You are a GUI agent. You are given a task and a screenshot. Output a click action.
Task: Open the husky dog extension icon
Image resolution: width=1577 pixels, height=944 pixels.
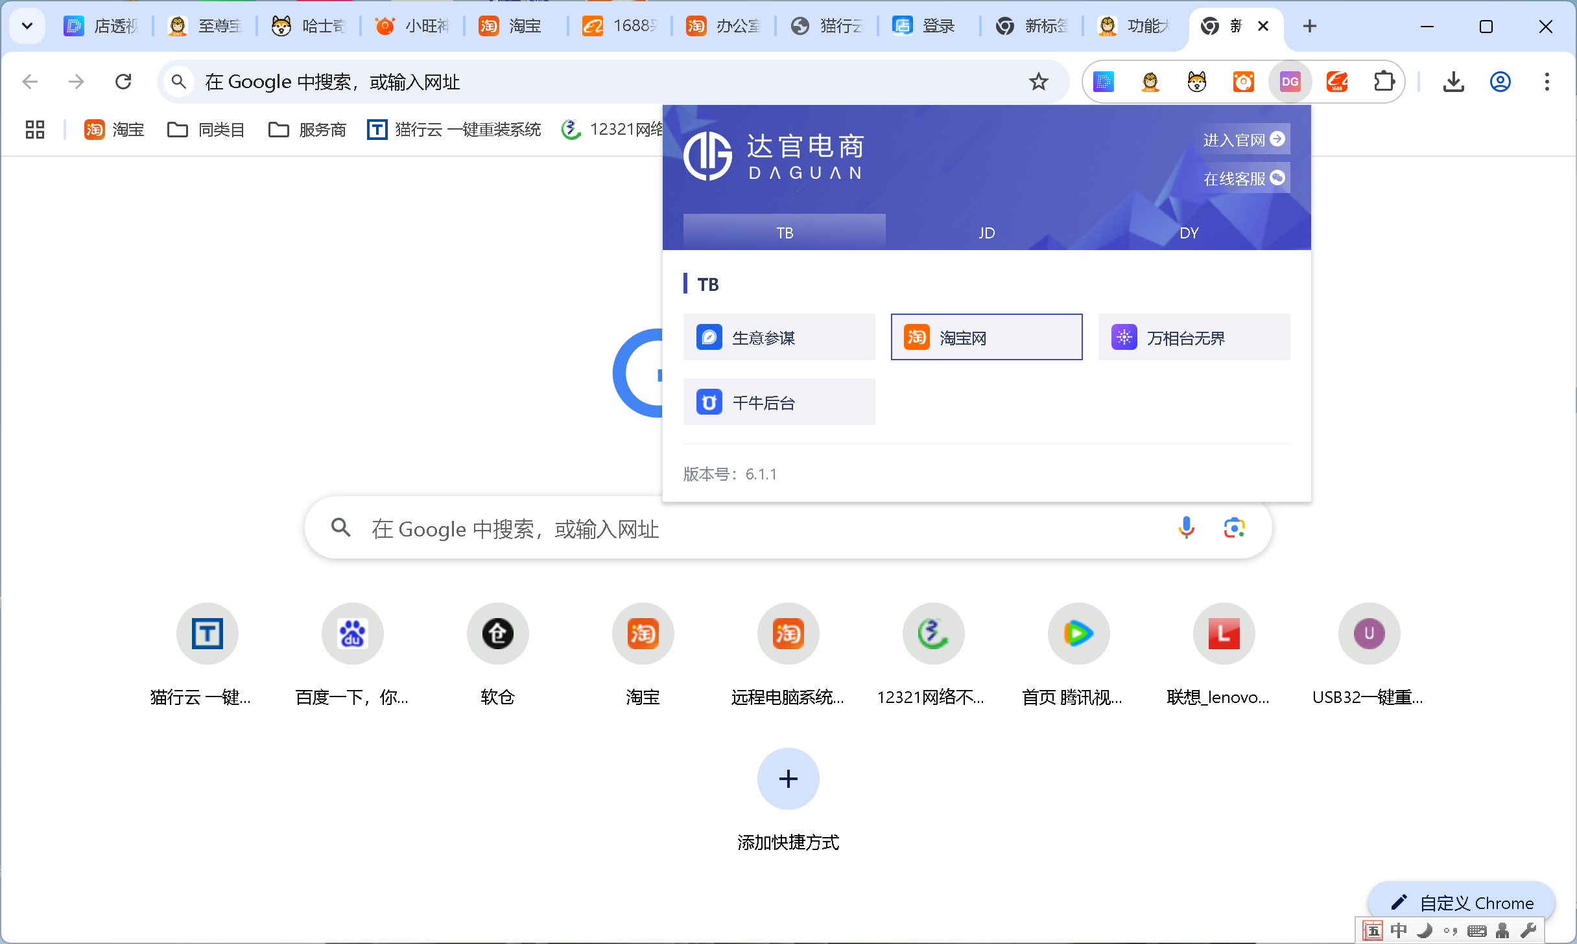[1197, 82]
